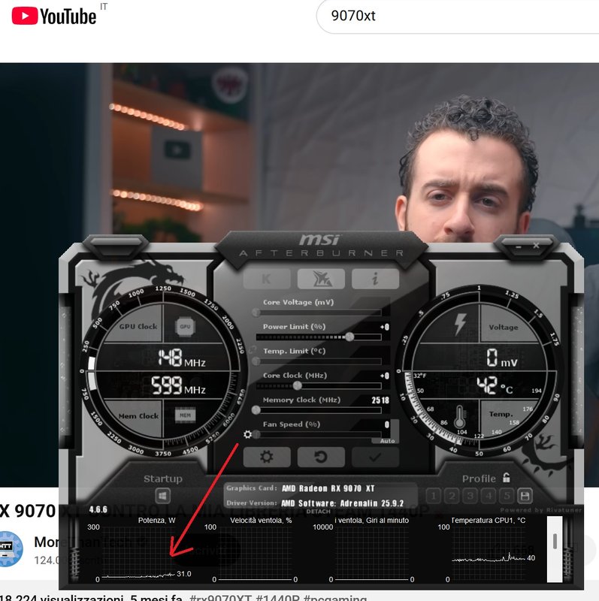Click the #rx9070XT hashtag link

[x=220, y=597]
